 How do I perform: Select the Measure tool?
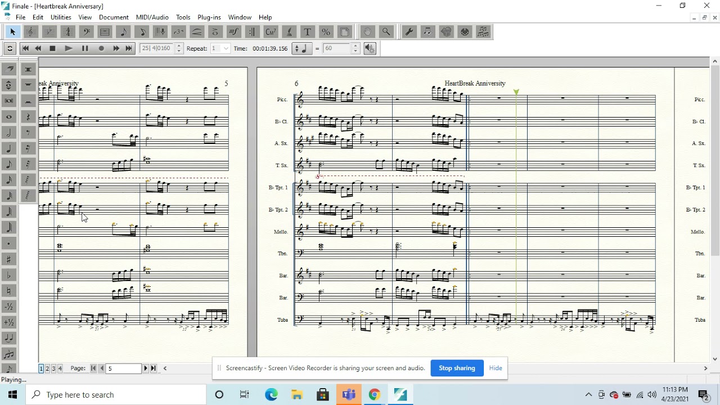click(105, 32)
